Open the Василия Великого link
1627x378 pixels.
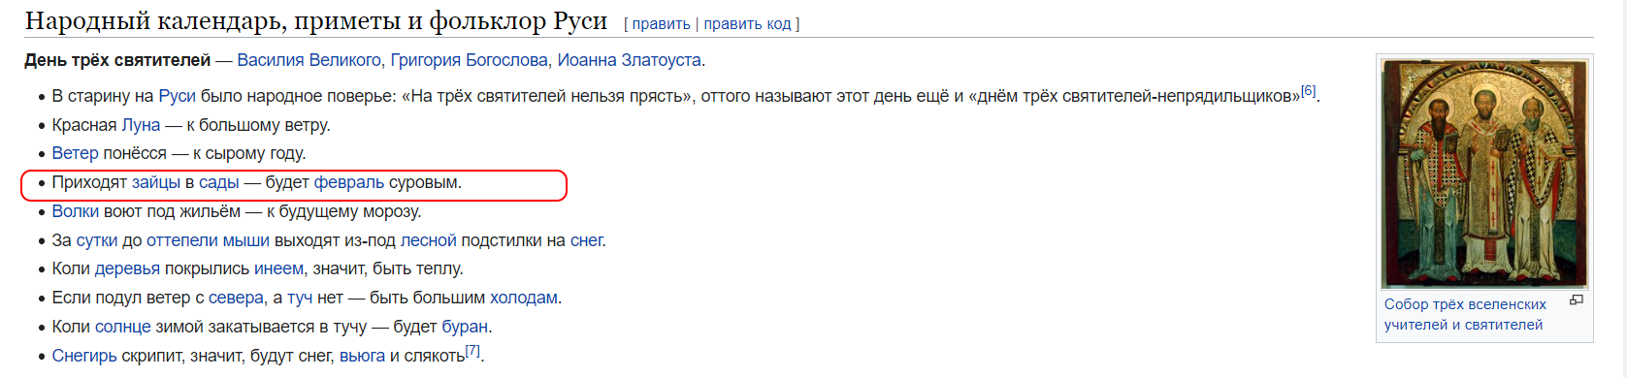coord(309,60)
